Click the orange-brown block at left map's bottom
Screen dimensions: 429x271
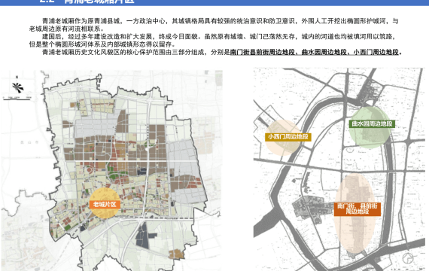click(x=176, y=254)
